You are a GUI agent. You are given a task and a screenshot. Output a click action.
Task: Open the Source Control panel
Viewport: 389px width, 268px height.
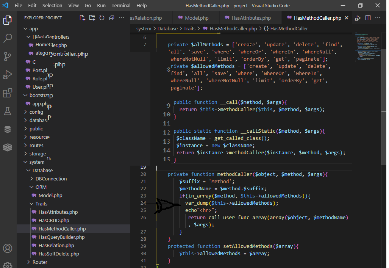[x=8, y=56]
